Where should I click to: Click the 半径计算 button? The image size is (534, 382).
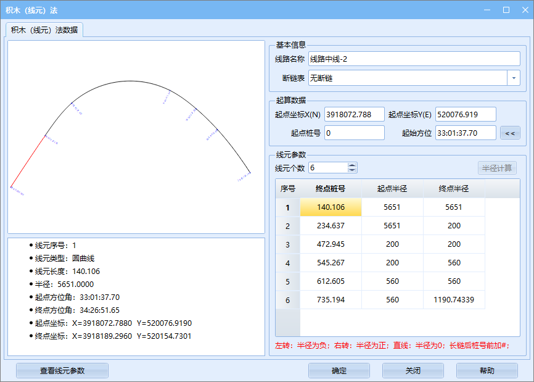496,168
